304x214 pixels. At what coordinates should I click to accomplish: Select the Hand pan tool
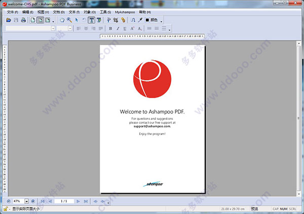point(62,20)
